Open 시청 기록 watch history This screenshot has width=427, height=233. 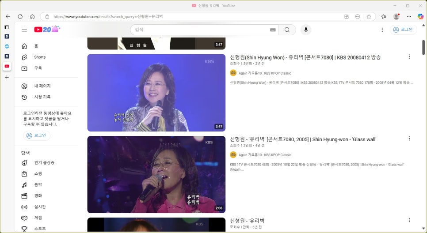coord(46,97)
